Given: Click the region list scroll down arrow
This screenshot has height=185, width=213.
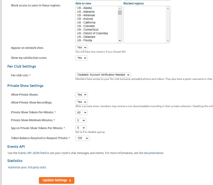Looking at the screenshot, I should [120, 41].
